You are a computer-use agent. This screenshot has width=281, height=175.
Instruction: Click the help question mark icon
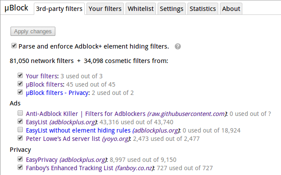178,46
